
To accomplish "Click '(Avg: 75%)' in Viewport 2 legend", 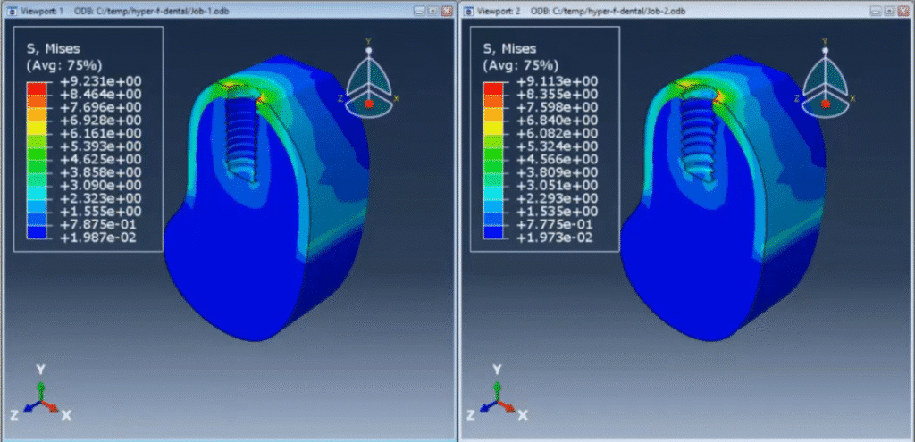I will tap(521, 64).
